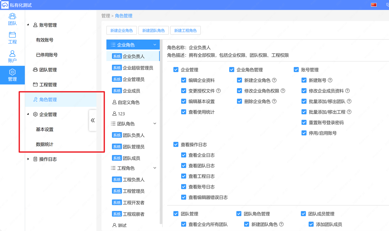The height and width of the screenshot is (231, 389).
Task: Expand the 操作日志 tree arrow
Action: (x=28, y=159)
